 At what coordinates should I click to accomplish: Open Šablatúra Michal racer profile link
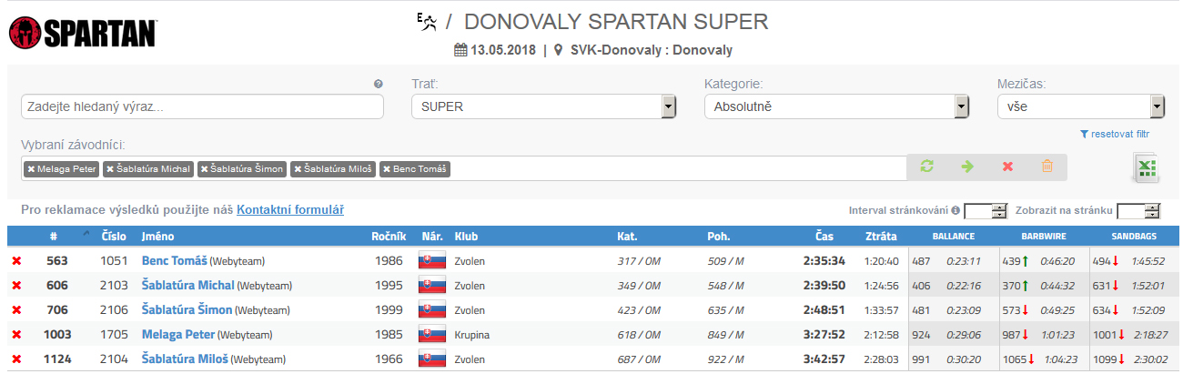tap(187, 286)
